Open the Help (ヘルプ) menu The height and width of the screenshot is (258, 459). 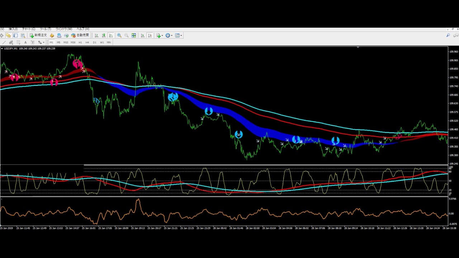(83, 29)
